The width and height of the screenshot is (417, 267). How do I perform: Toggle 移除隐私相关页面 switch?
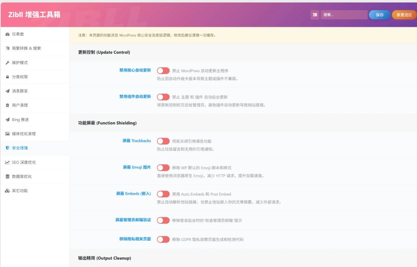[163, 239]
